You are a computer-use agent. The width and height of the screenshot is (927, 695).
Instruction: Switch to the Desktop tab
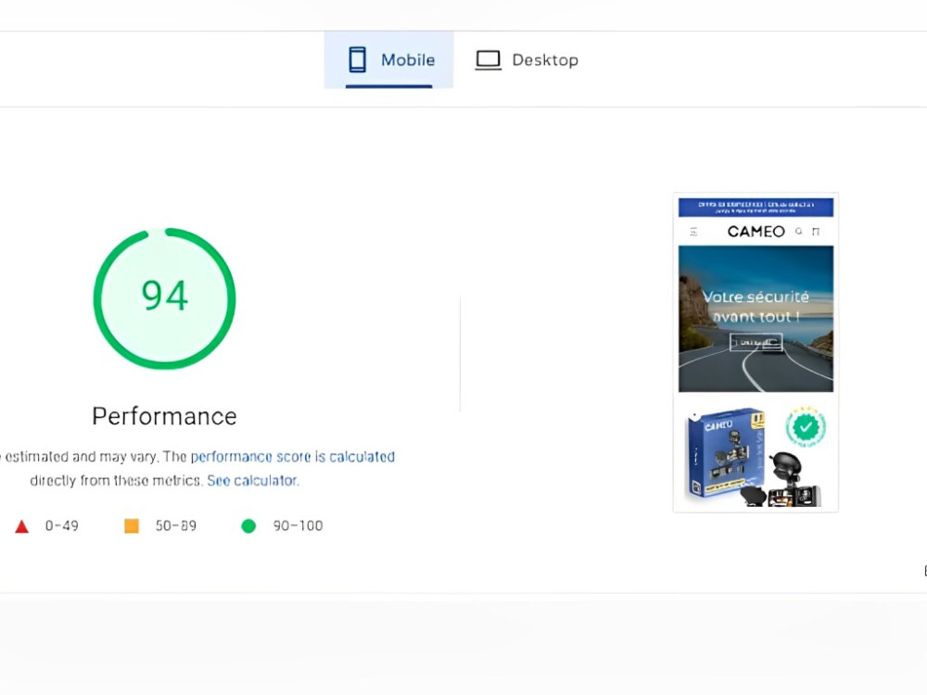(x=527, y=59)
